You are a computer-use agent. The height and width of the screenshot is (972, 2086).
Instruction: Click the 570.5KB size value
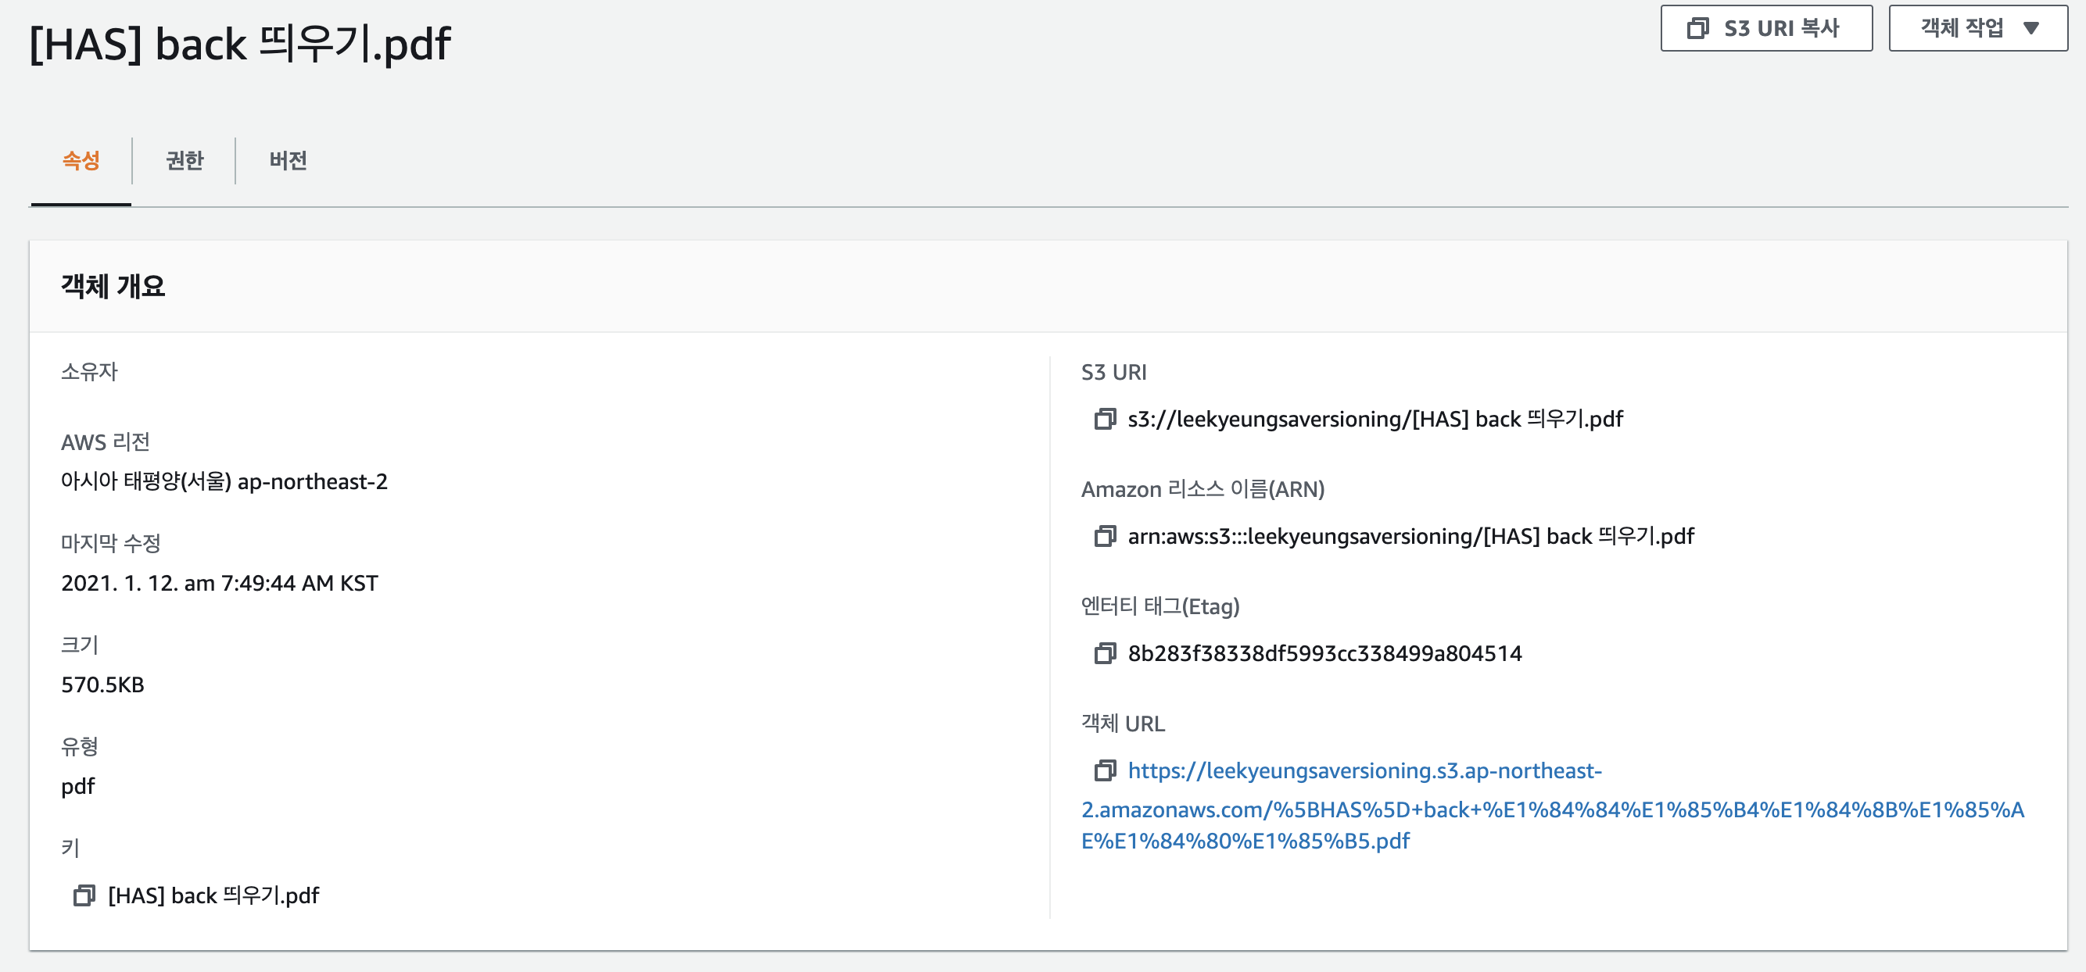point(103,685)
